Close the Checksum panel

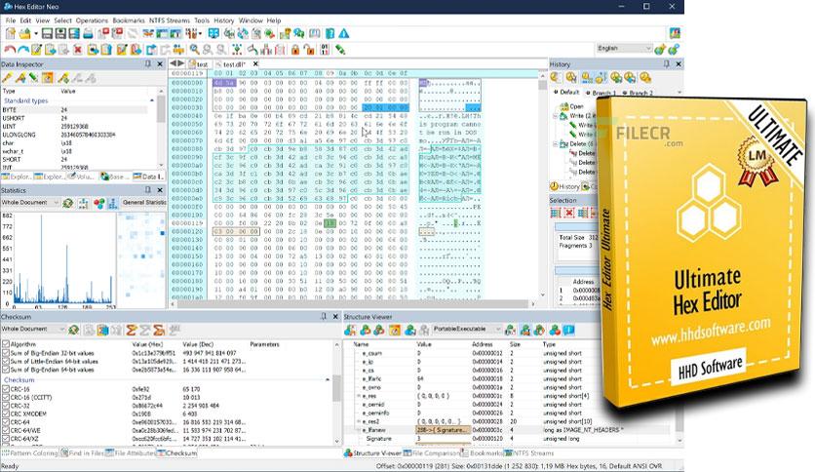(335, 316)
